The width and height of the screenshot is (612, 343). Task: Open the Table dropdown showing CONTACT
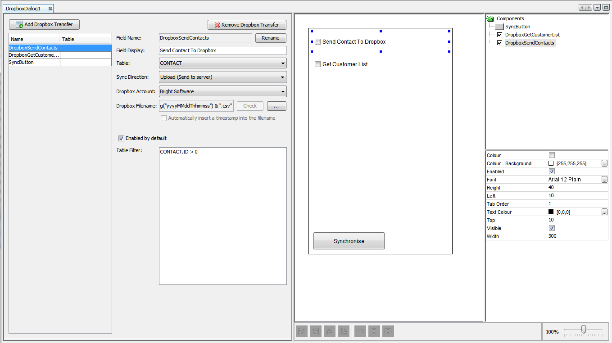click(x=223, y=63)
